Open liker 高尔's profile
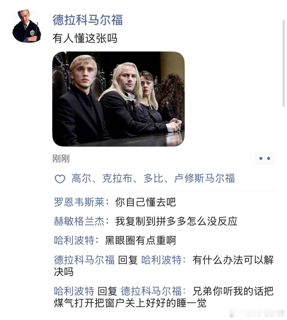 [x=82, y=178]
